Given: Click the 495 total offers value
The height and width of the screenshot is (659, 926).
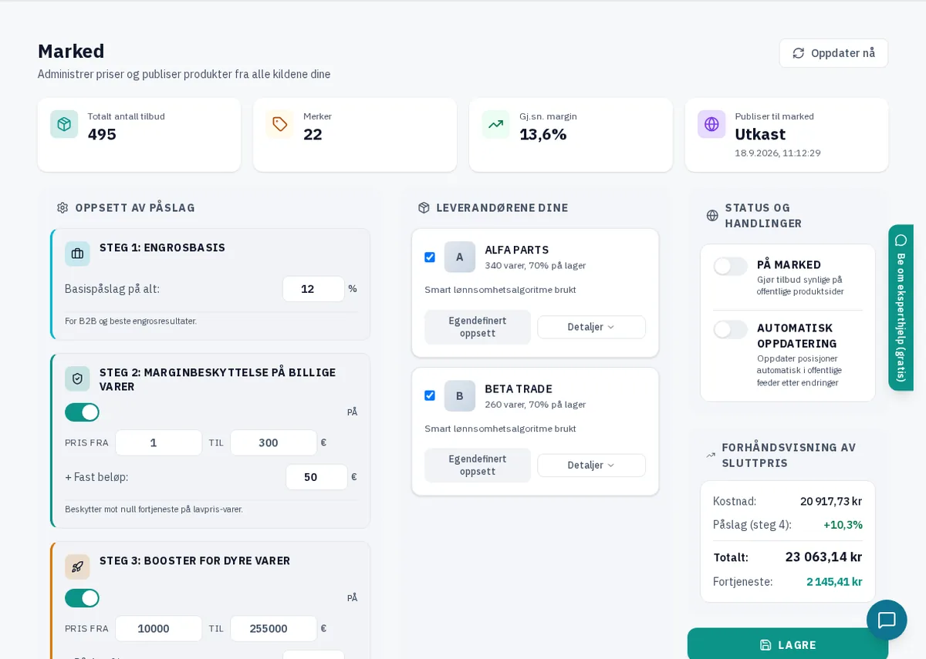Looking at the screenshot, I should coord(102,134).
